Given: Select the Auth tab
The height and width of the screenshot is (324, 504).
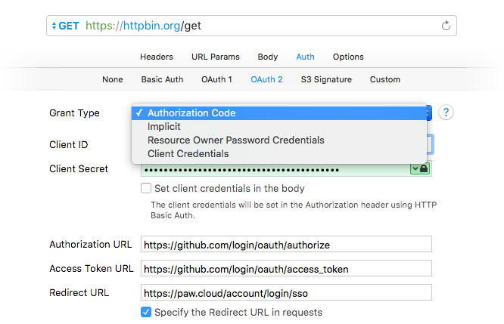Looking at the screenshot, I should 306,57.
